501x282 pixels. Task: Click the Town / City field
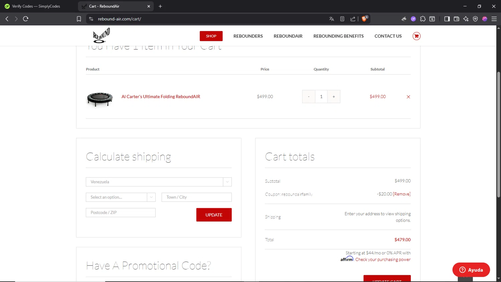click(x=196, y=197)
